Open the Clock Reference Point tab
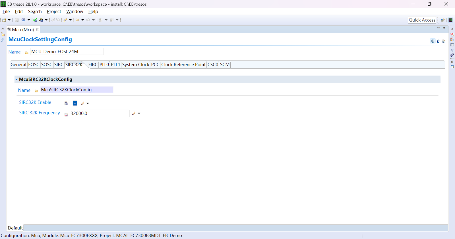Image resolution: width=455 pixels, height=239 pixels. 183,65
